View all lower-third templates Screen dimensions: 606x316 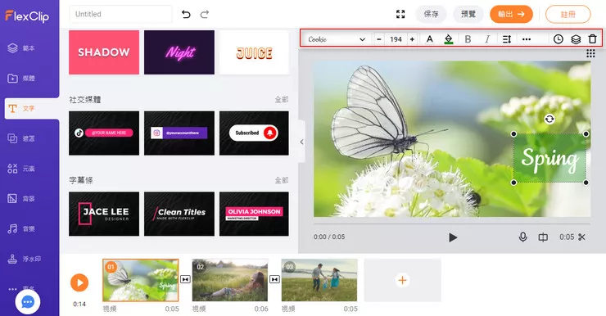tap(282, 180)
